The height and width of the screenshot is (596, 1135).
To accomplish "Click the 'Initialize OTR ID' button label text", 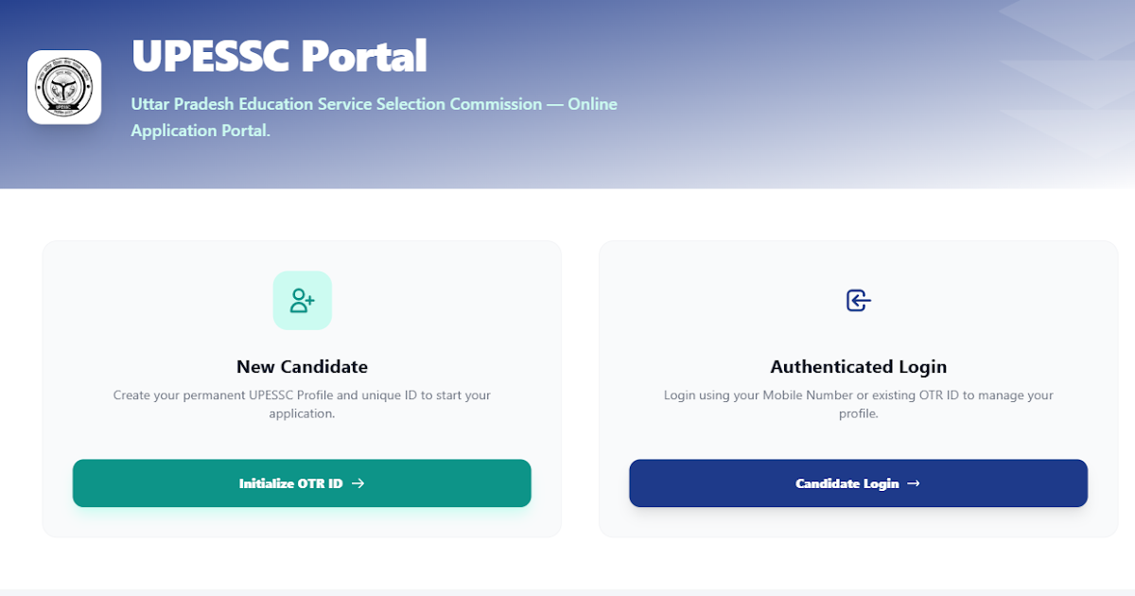I will click(290, 483).
